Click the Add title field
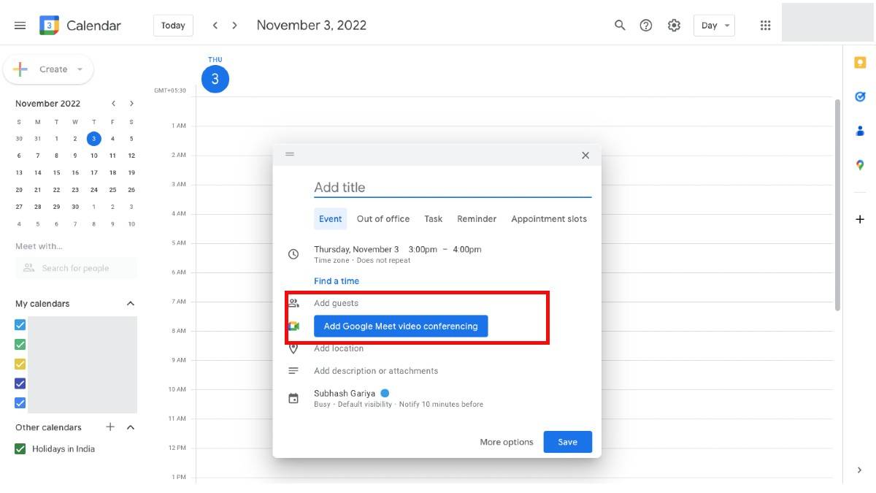This screenshot has width=876, height=493. coord(452,188)
